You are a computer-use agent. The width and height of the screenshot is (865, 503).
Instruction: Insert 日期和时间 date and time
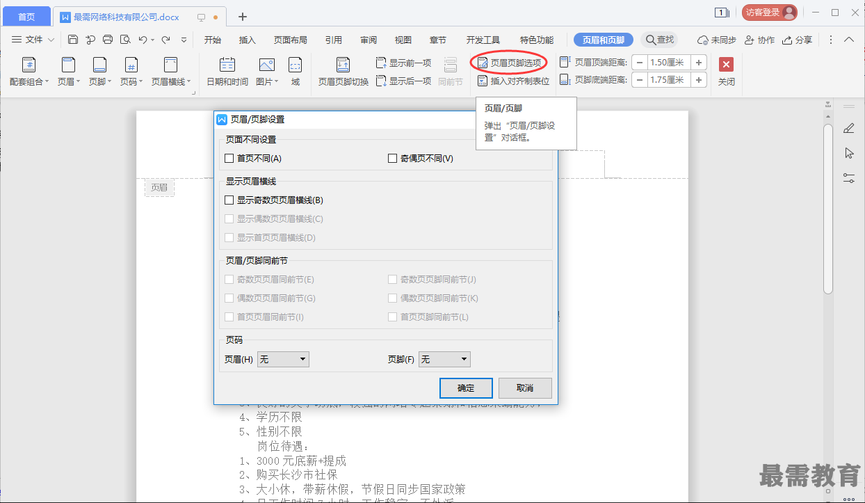click(227, 72)
